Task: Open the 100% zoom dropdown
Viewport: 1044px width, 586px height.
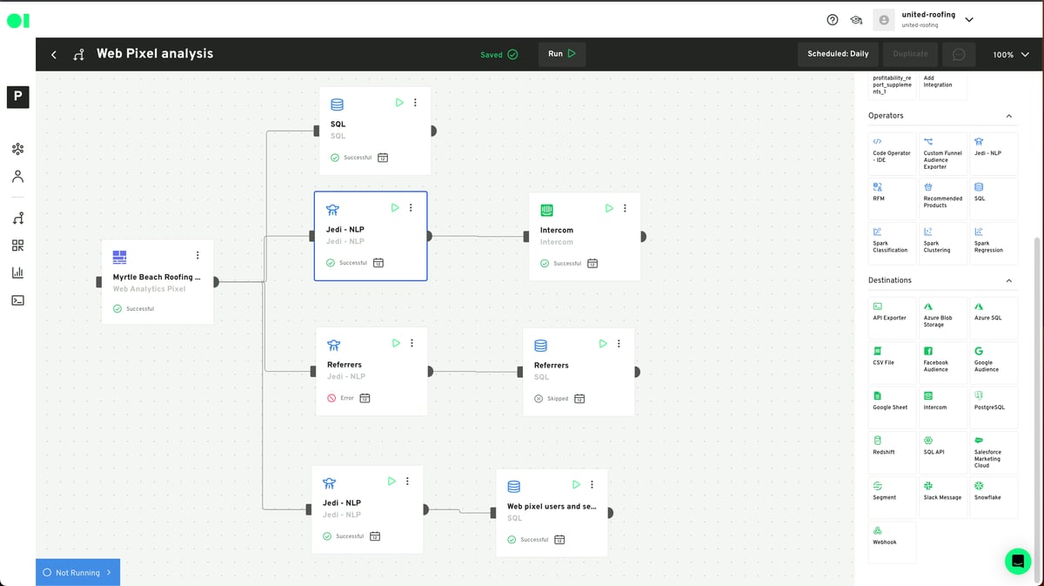Action: [x=1011, y=54]
